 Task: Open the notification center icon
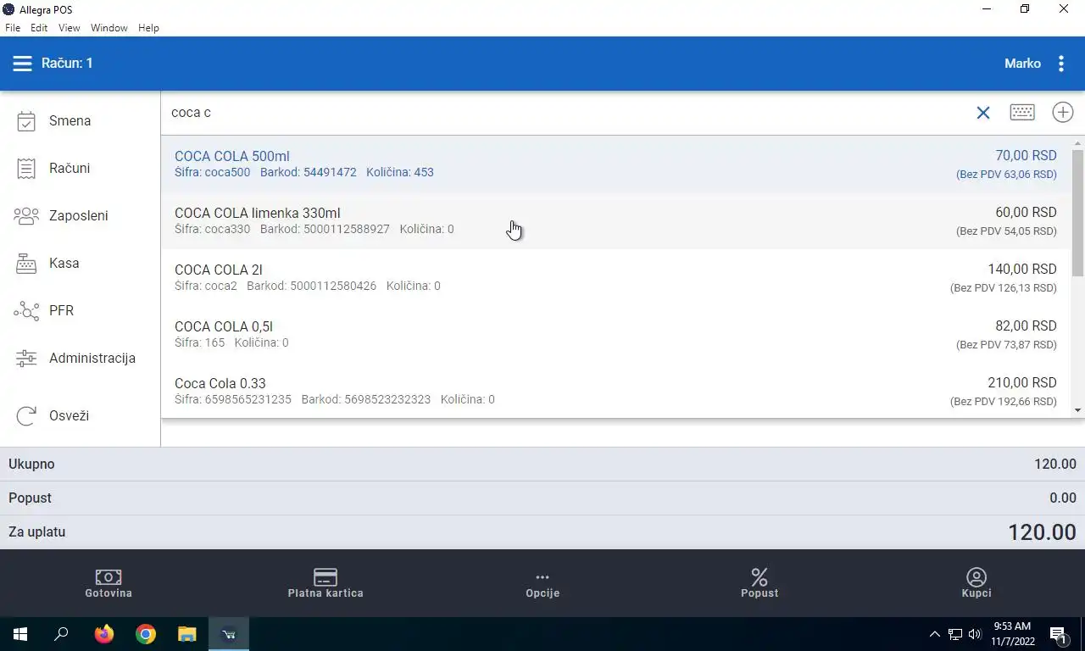(x=1059, y=634)
